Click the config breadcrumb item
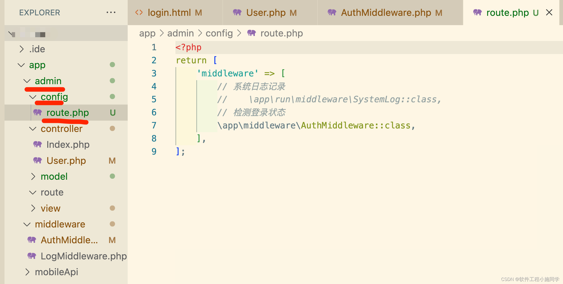The height and width of the screenshot is (284, 563). coord(219,33)
